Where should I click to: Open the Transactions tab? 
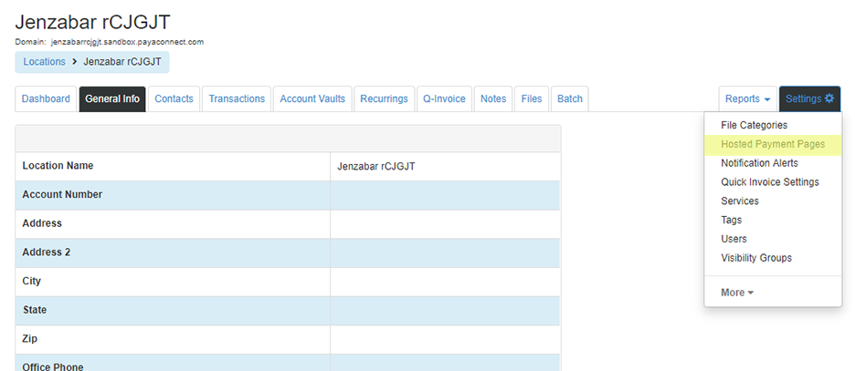click(x=237, y=99)
